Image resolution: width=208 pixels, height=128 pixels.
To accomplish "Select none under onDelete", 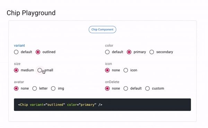I will point(107,88).
